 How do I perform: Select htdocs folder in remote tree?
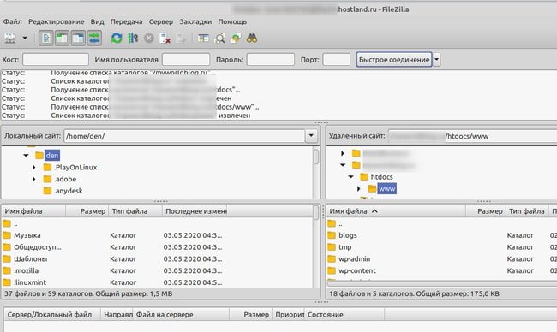[382, 176]
